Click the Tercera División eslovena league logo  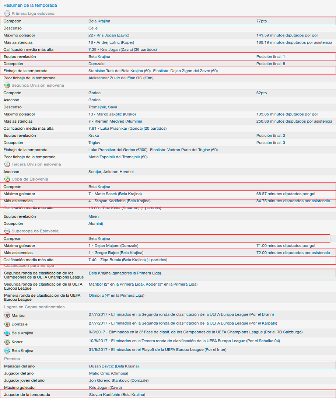click(7, 164)
